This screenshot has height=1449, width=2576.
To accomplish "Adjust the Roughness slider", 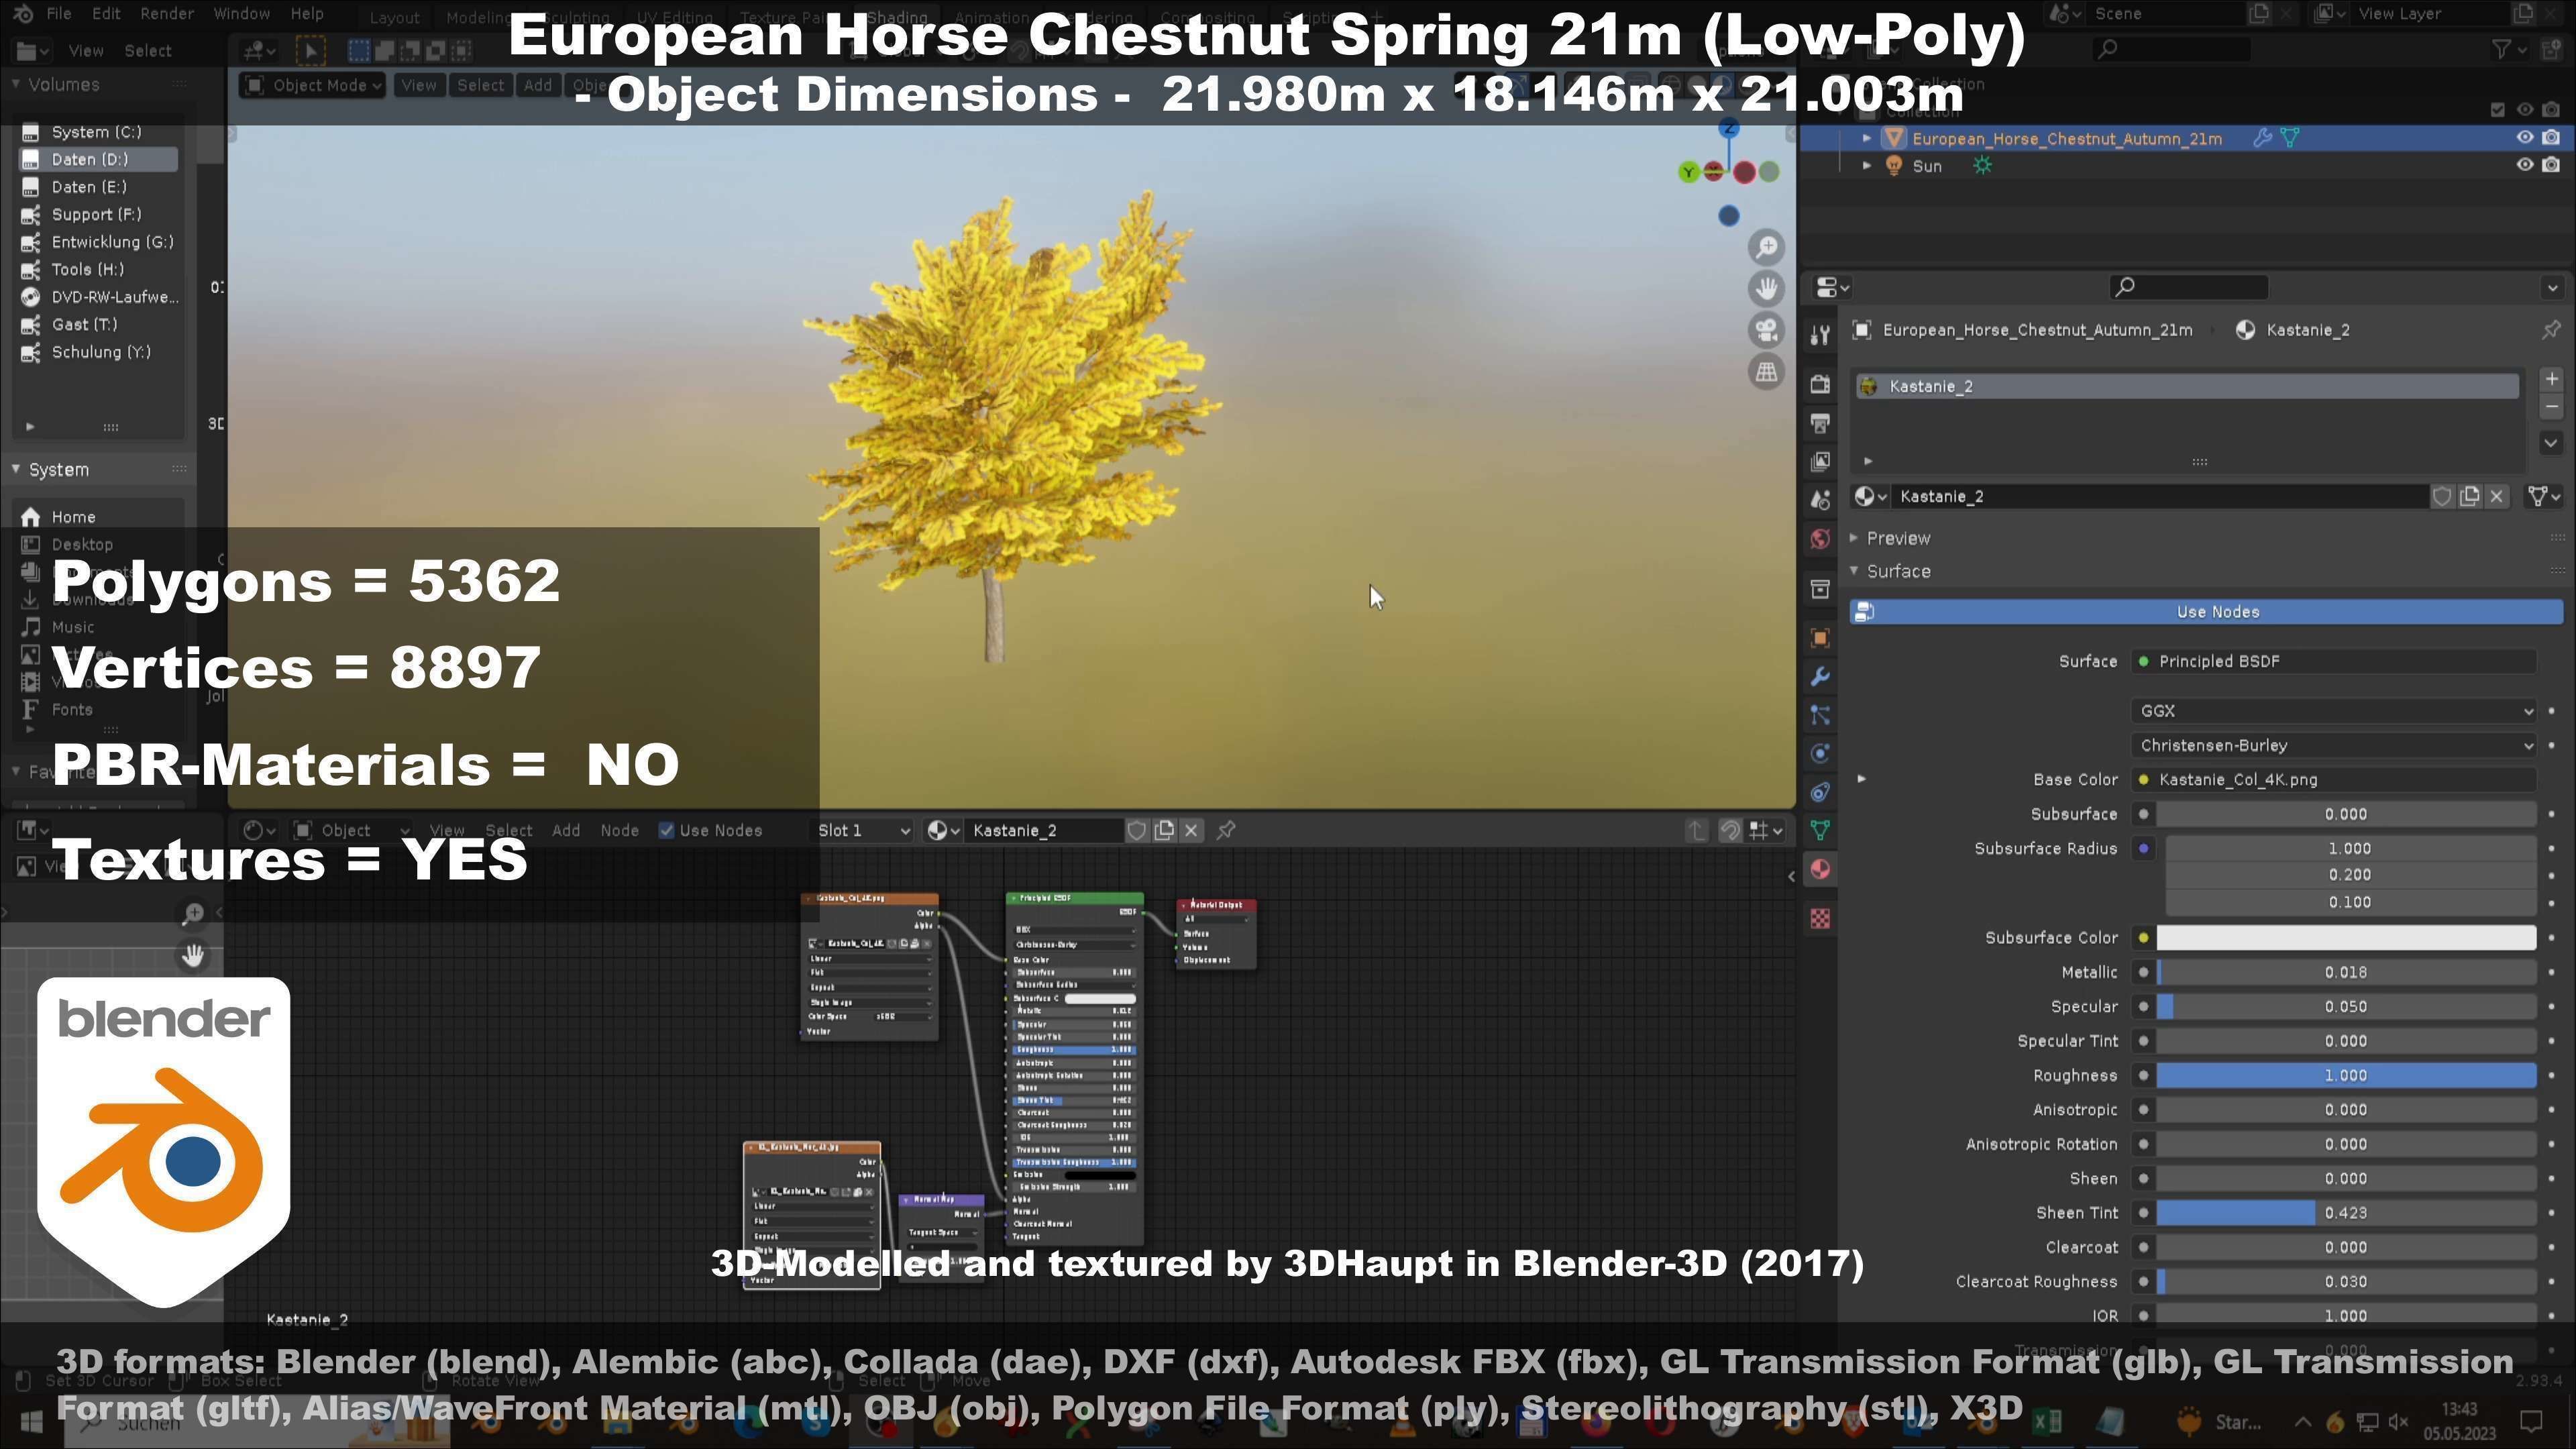I will (2346, 1076).
